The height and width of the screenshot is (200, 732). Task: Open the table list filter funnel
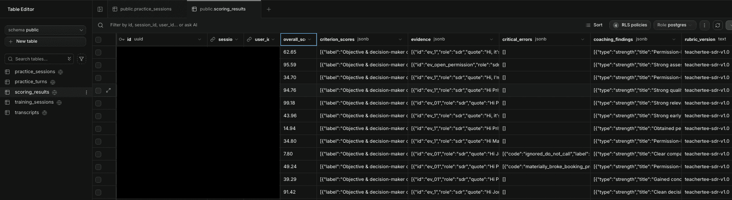point(81,59)
